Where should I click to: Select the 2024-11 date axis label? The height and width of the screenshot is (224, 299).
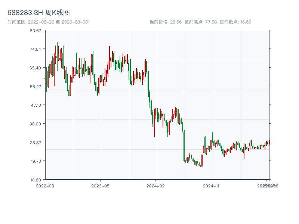211,186
